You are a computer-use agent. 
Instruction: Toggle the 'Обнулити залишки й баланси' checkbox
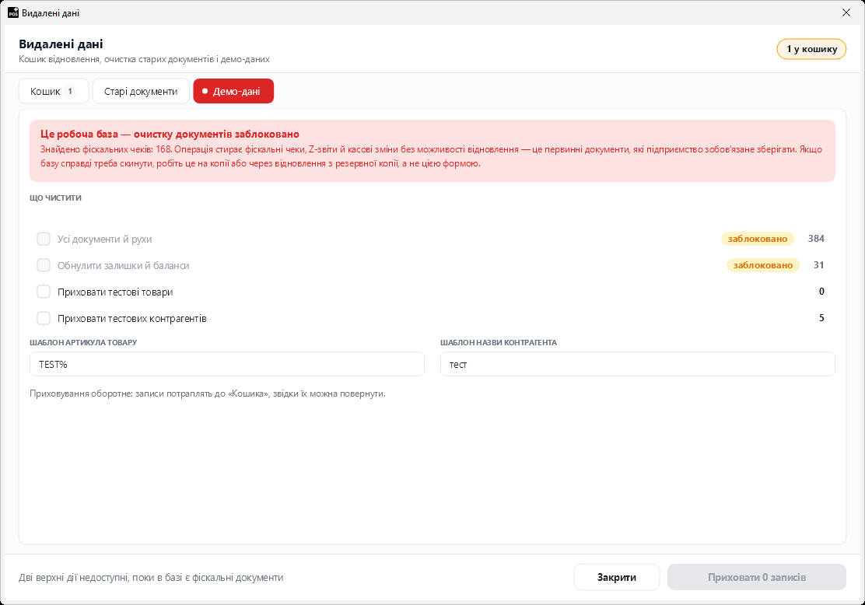click(44, 265)
